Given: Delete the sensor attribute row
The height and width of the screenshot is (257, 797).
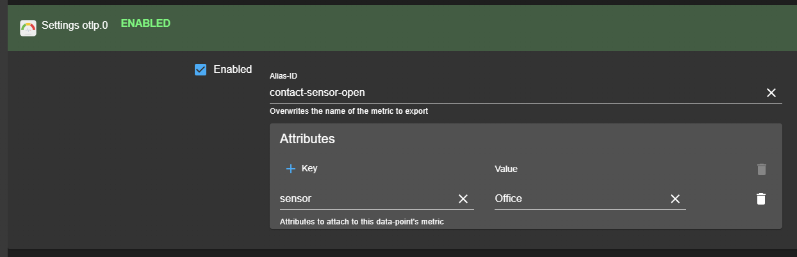Looking at the screenshot, I should coord(761,199).
